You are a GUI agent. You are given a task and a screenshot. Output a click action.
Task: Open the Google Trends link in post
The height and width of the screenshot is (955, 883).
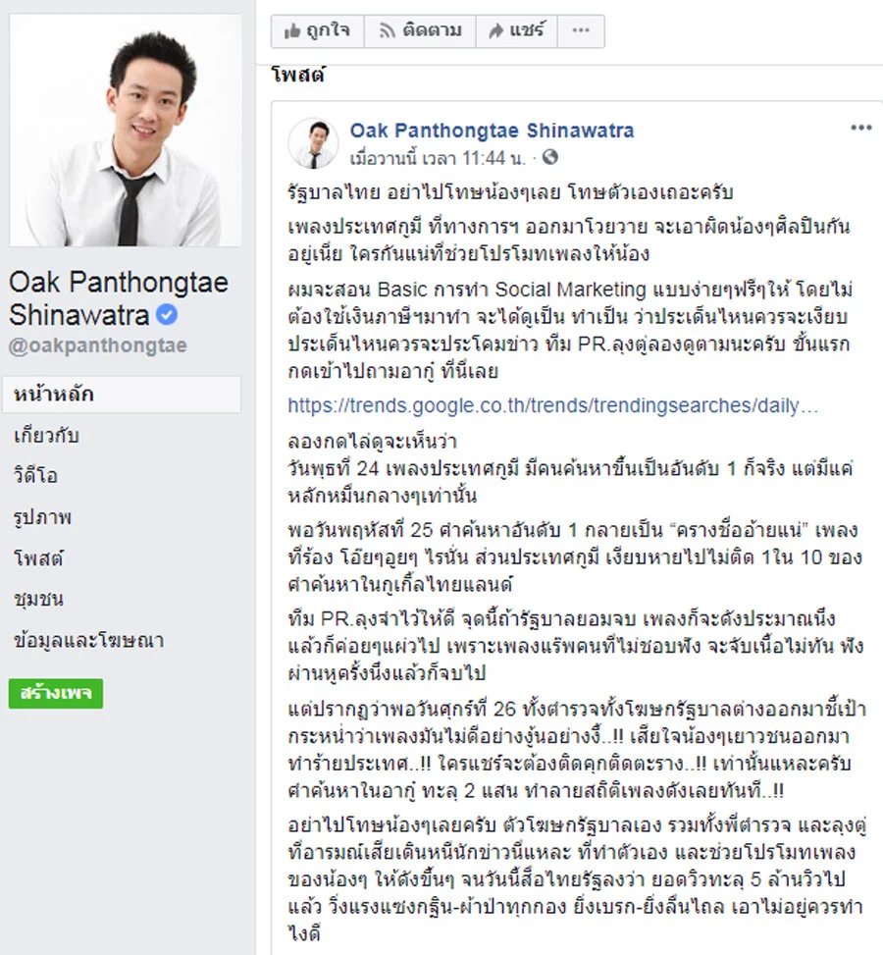[x=553, y=405]
